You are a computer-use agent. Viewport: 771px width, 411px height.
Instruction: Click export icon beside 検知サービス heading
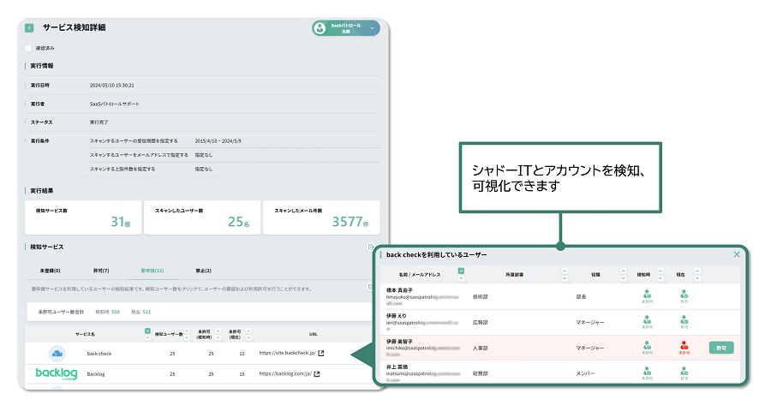pos(370,247)
